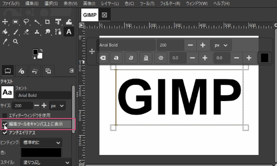Toggle strikethrough in on-canvas text toolbar

click(x=161, y=58)
